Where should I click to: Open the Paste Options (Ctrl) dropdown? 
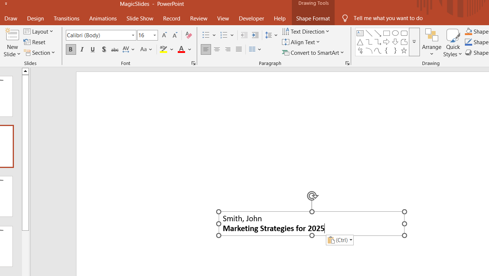(x=340, y=240)
